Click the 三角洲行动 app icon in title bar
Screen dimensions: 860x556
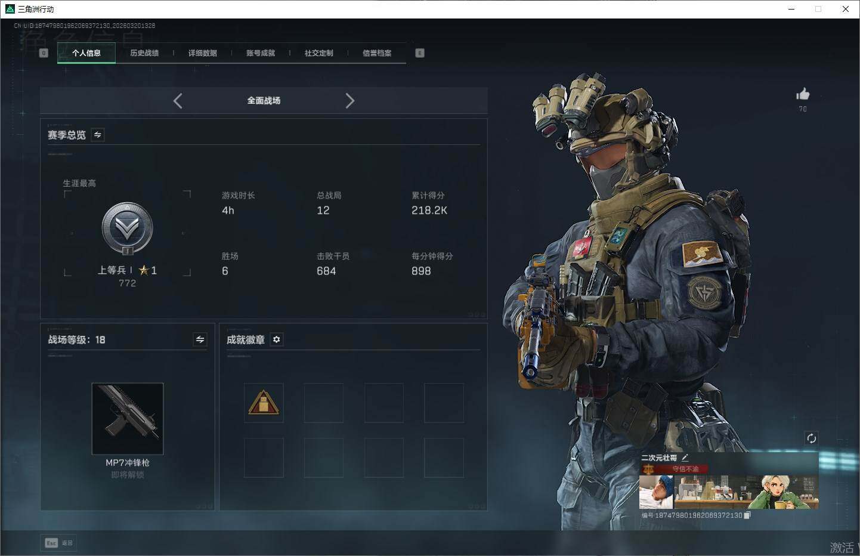(10, 9)
